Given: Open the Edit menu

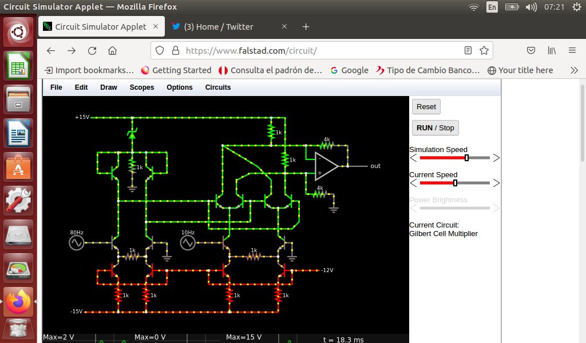Looking at the screenshot, I should click(81, 87).
